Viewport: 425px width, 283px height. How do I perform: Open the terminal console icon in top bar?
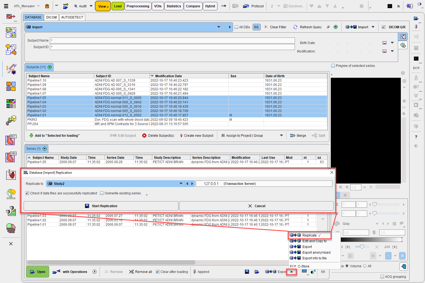390,6
